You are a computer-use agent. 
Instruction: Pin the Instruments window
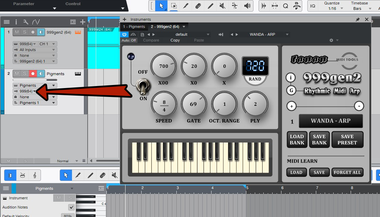(x=357, y=19)
